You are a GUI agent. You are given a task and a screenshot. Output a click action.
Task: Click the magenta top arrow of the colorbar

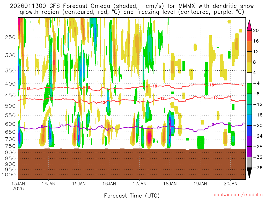(249, 25)
